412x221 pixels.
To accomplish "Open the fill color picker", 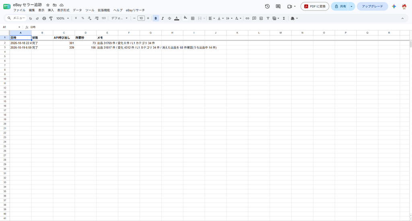I will [185, 18].
